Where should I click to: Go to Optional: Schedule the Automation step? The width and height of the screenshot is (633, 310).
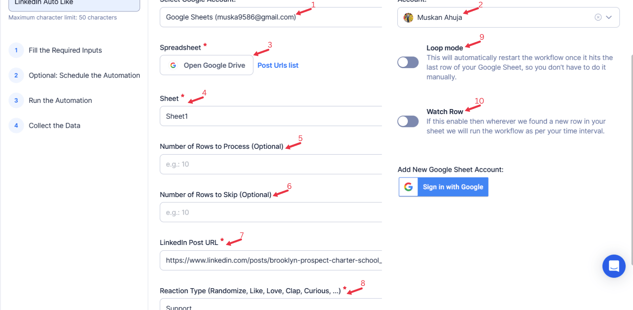(84, 75)
